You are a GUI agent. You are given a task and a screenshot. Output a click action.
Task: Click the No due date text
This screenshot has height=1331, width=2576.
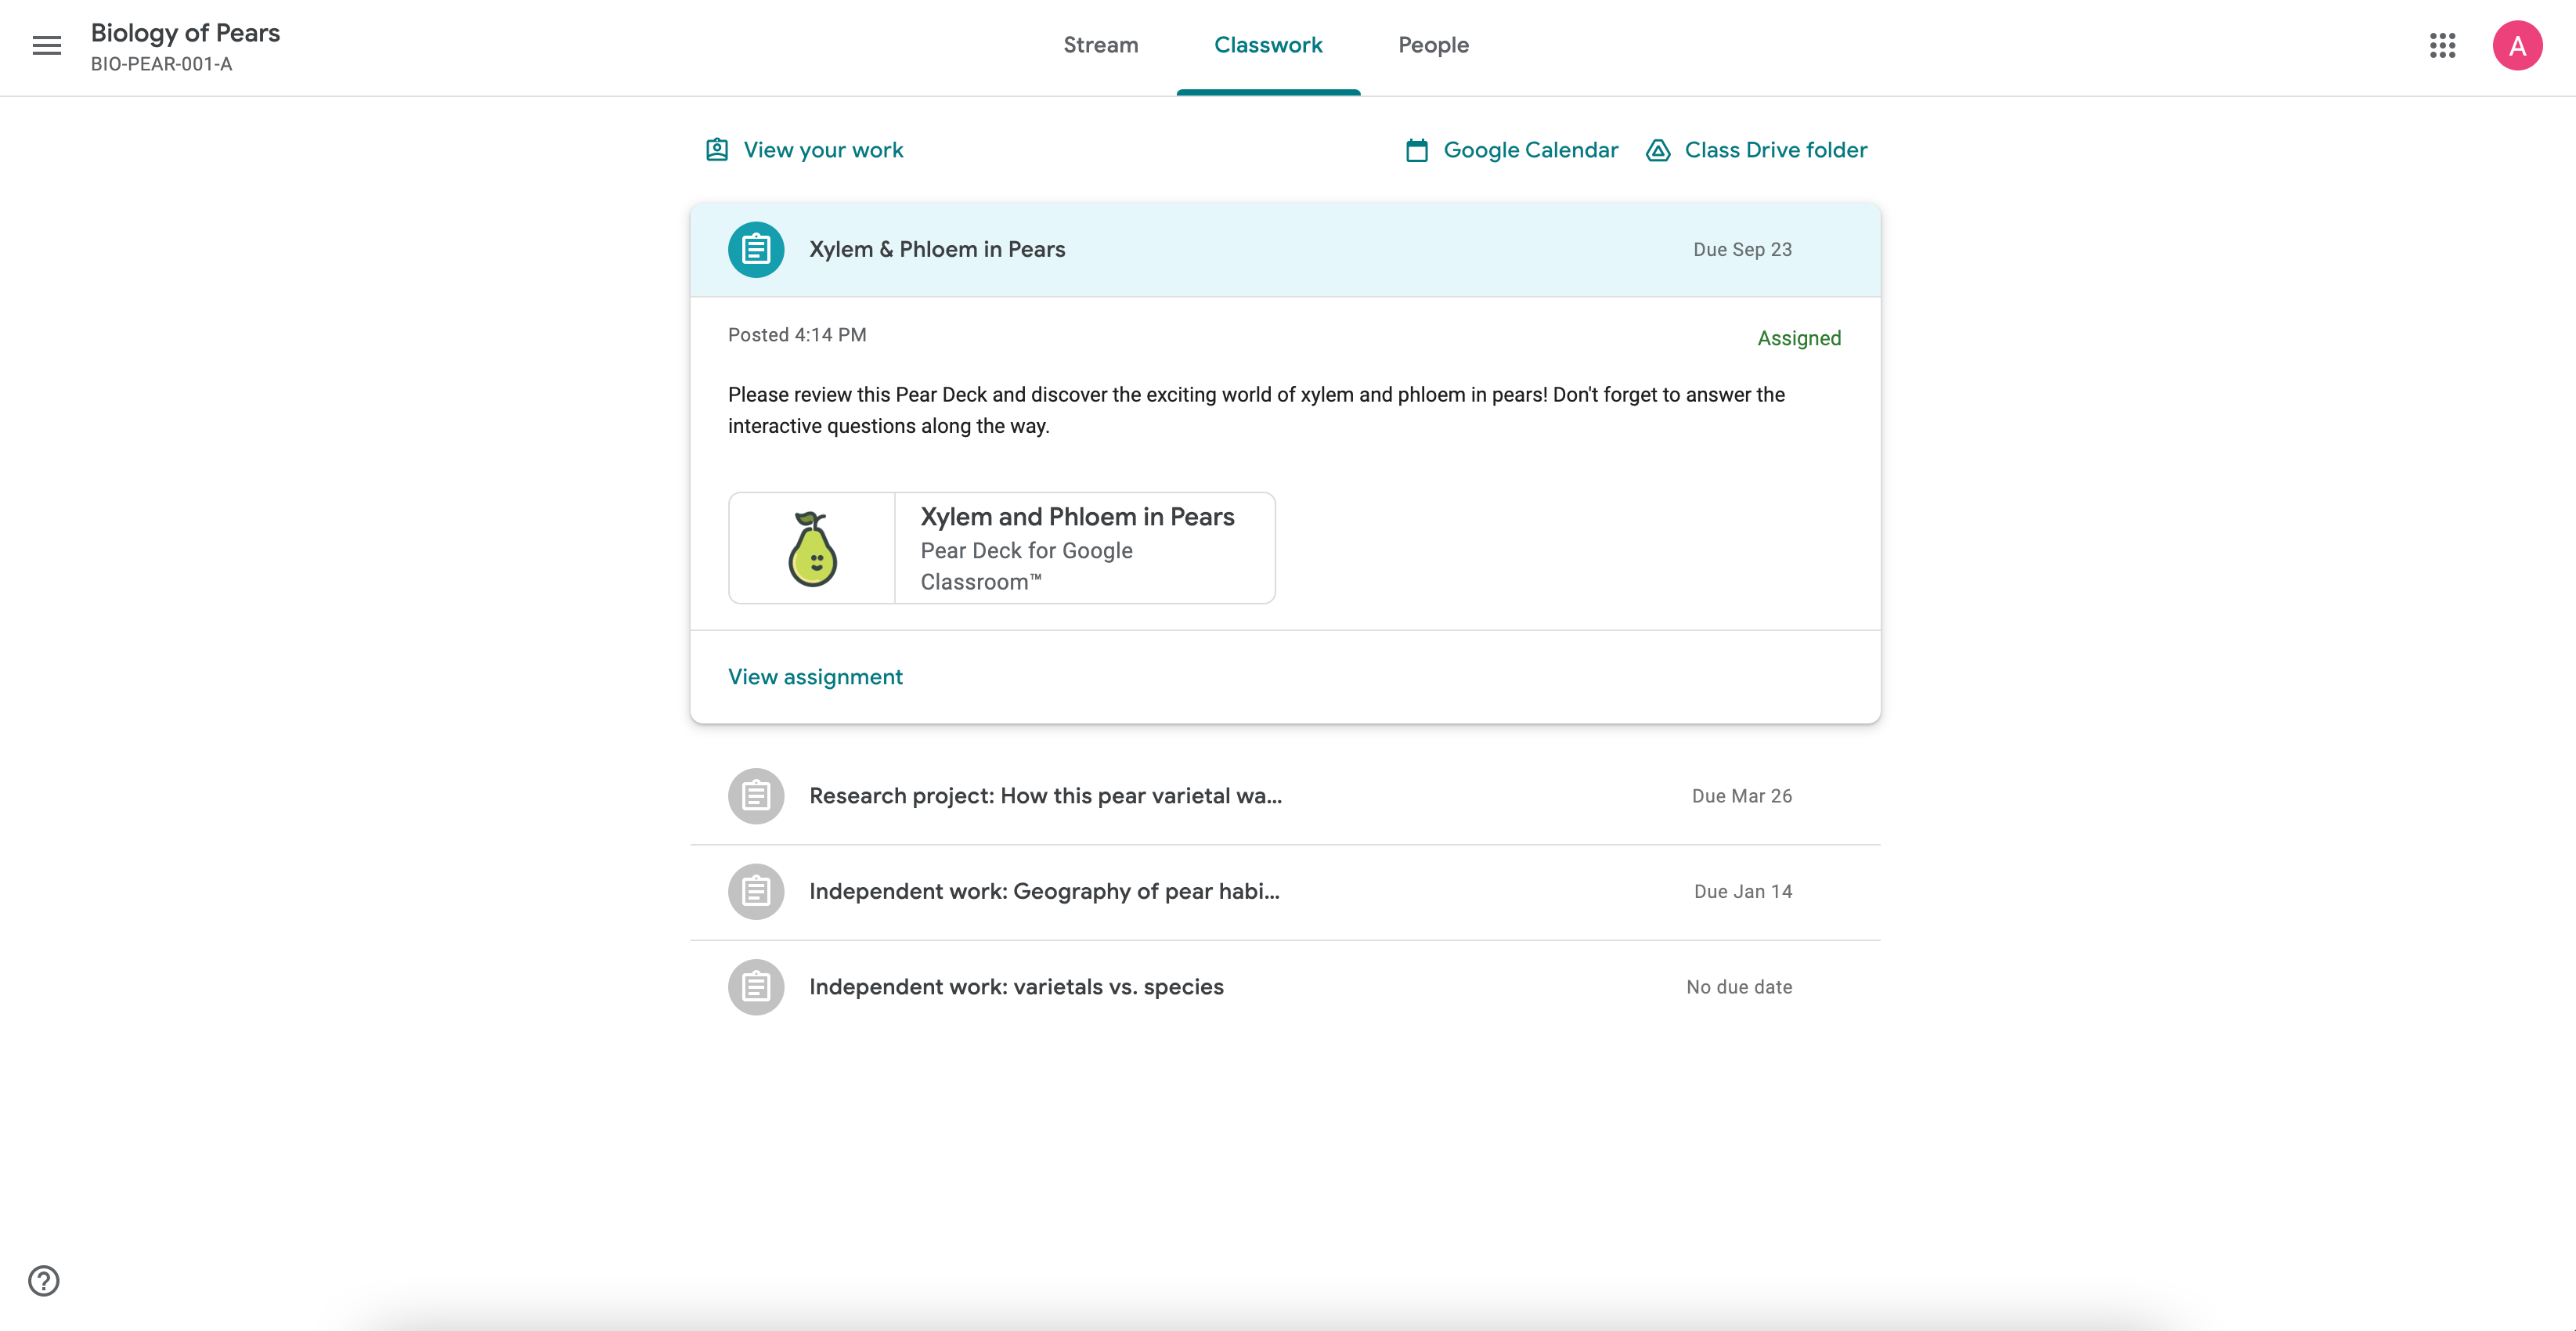click(x=1739, y=987)
